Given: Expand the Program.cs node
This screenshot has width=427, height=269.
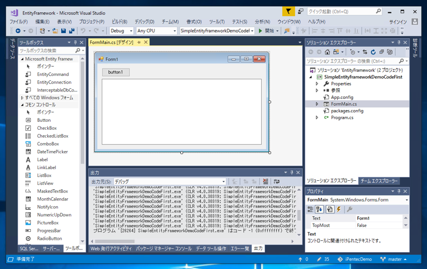Looking at the screenshot, I should [x=317, y=117].
